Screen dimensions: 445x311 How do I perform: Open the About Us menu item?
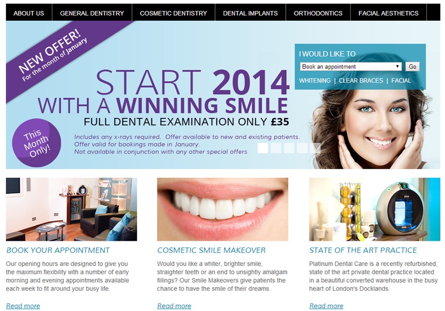[29, 13]
